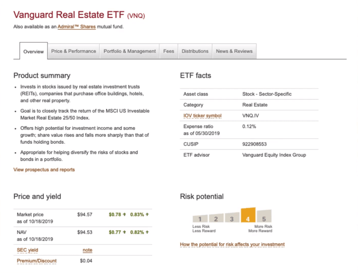Open the Portfolio & Management tab
The width and height of the screenshot is (358, 273).
129,51
